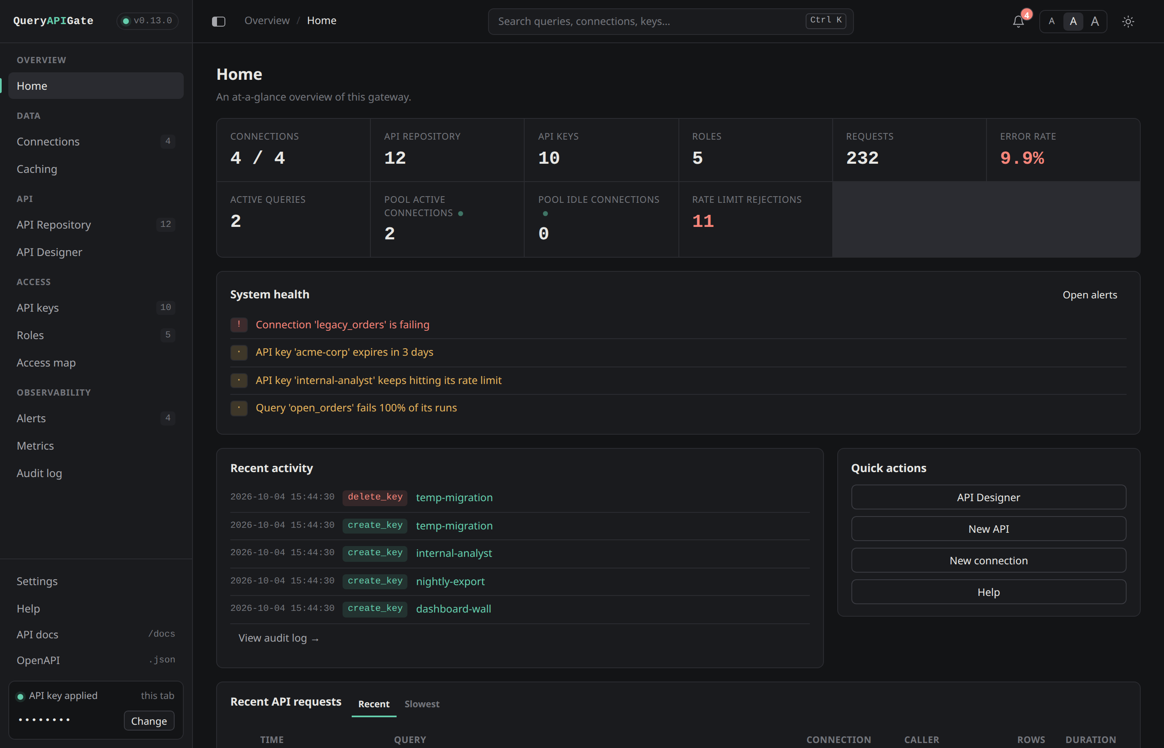Screen dimensions: 1164x748
Task: Click the API key applied green indicator
Action: pos(20,696)
